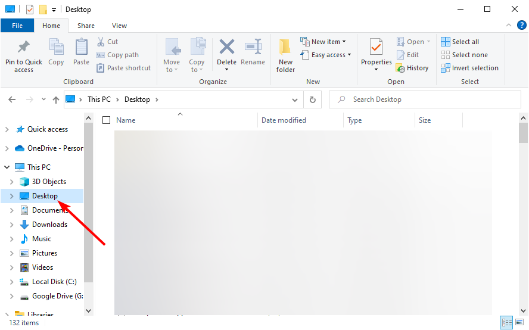The height and width of the screenshot is (330, 529).
Task: Click Invert selection
Action: [469, 68]
